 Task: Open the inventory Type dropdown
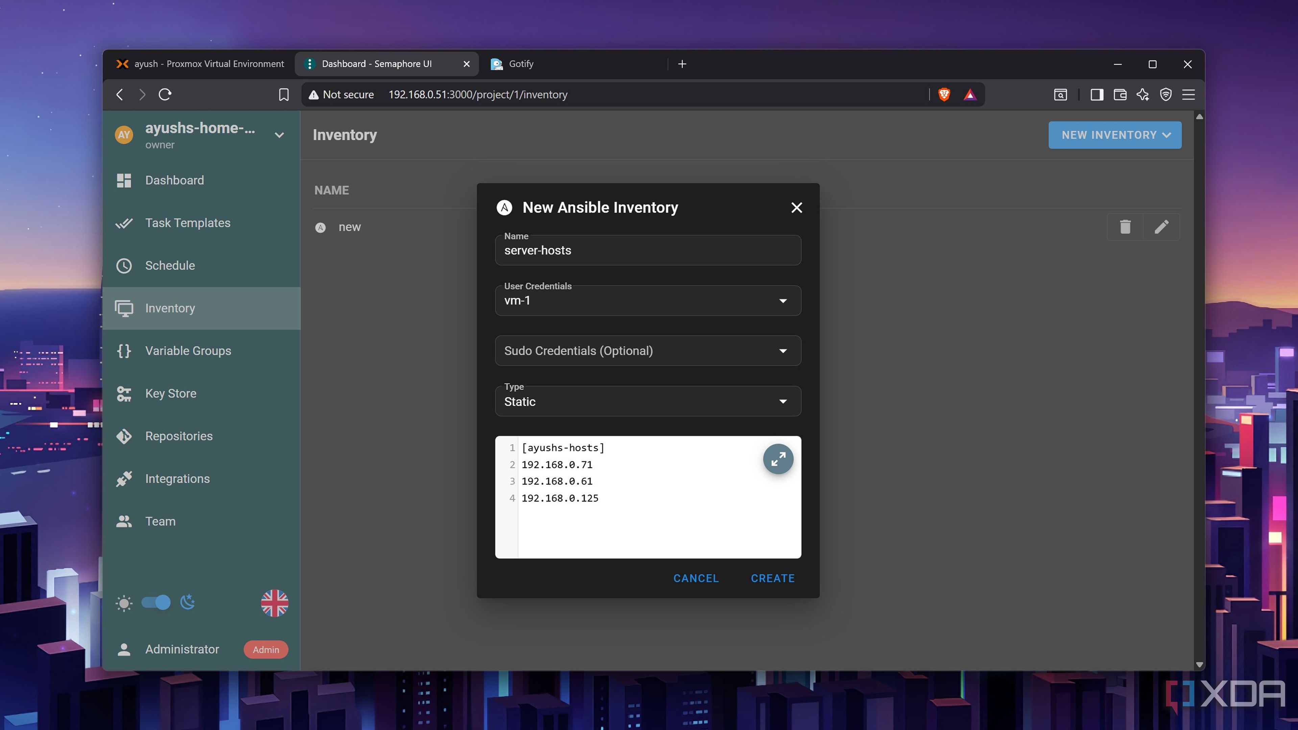[x=648, y=401]
